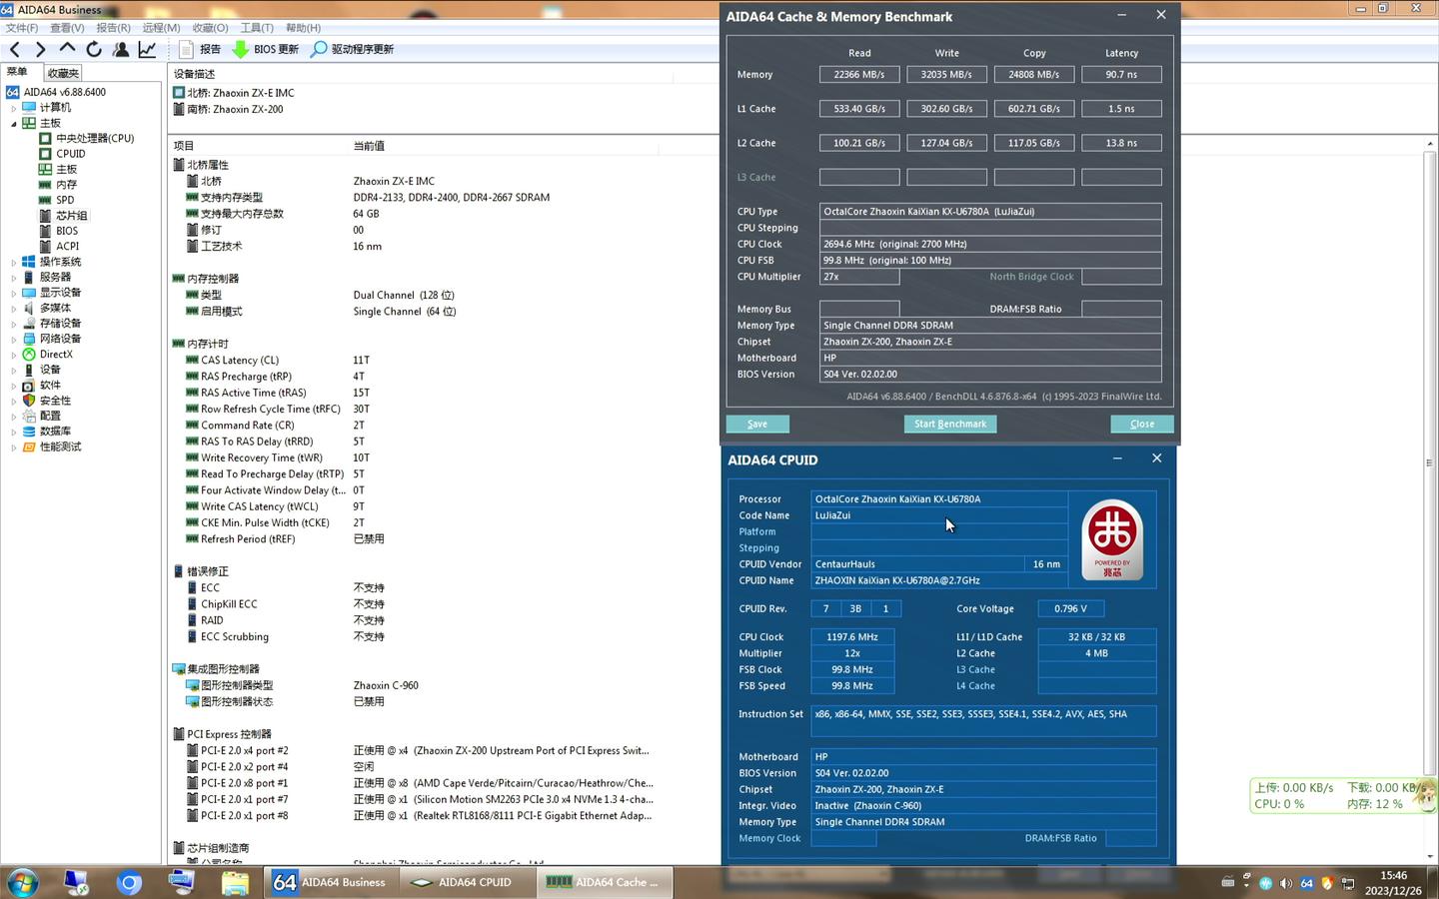Click the Start Benchmark button

[x=949, y=424]
